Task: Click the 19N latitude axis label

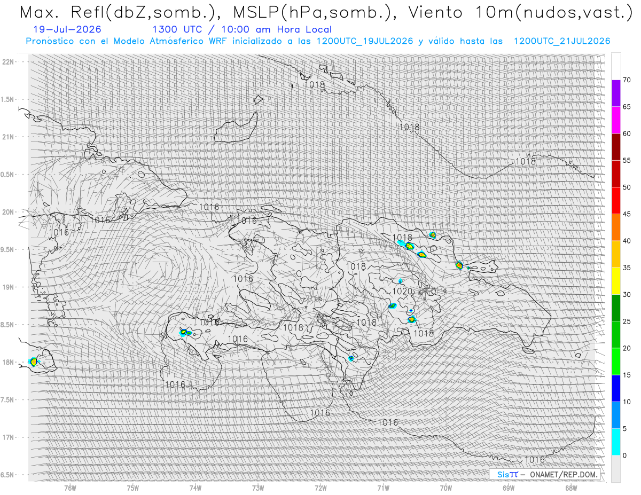Action: pos(9,287)
